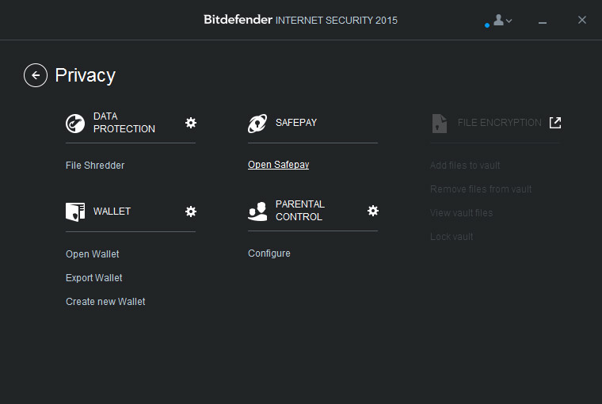The width and height of the screenshot is (602, 404).
Task: Select Open Wallet option
Action: [x=92, y=254]
